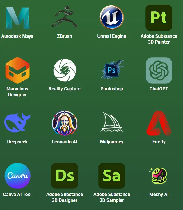
Task: Click the "Unreal Engine" text label
Action: coord(112,36)
